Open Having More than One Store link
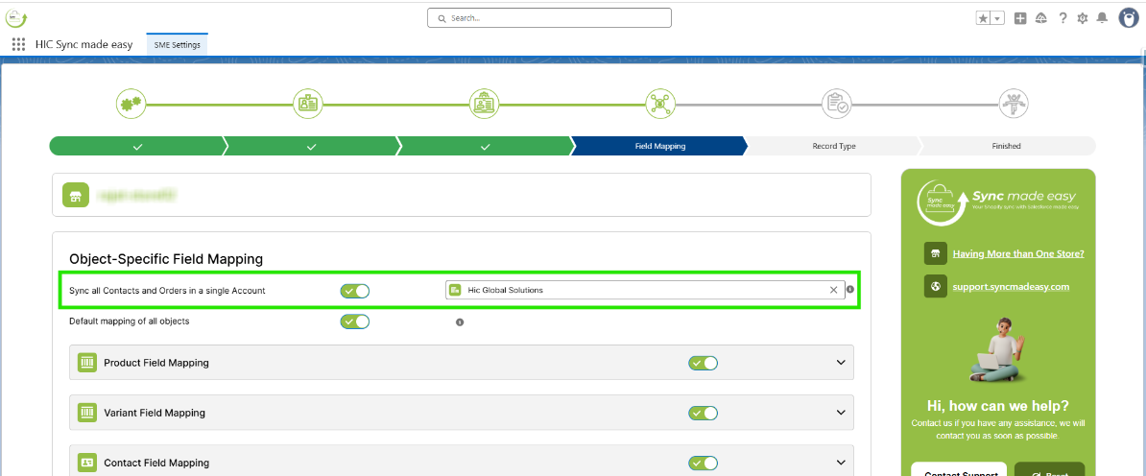 click(x=1018, y=253)
